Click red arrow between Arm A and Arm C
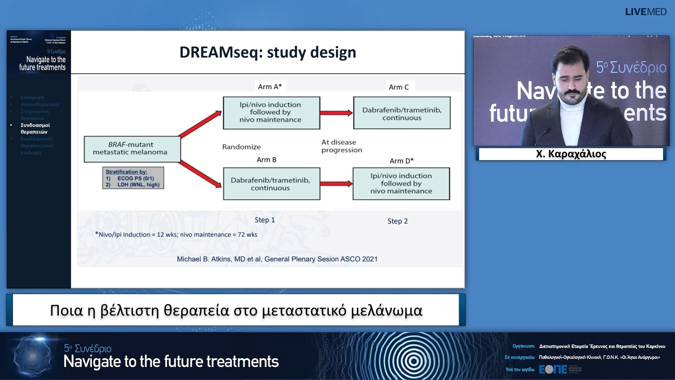Image resolution: width=675 pixels, height=380 pixels. click(336, 113)
